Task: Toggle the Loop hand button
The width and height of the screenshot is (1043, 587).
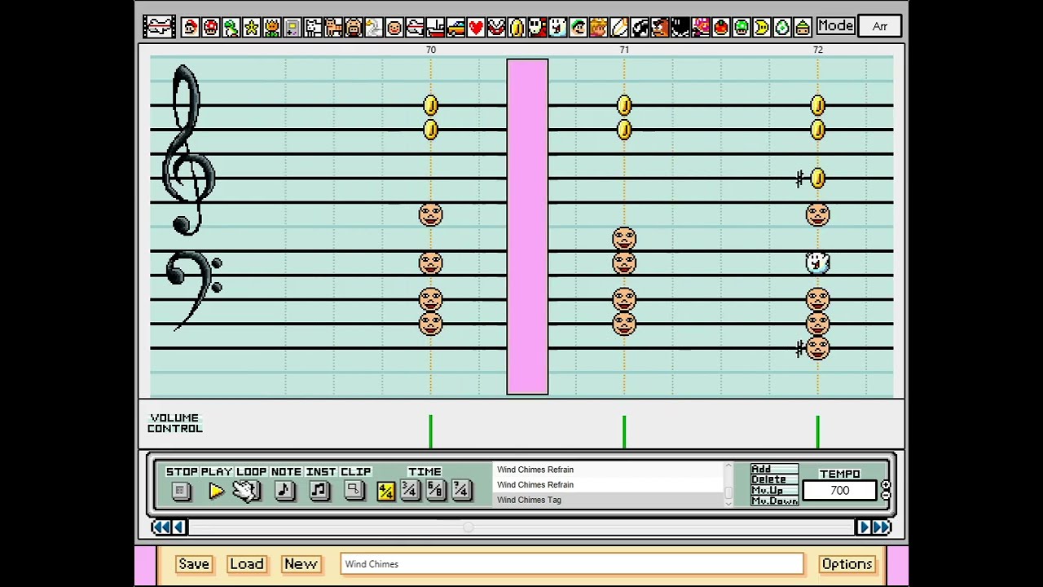Action: coord(247,490)
